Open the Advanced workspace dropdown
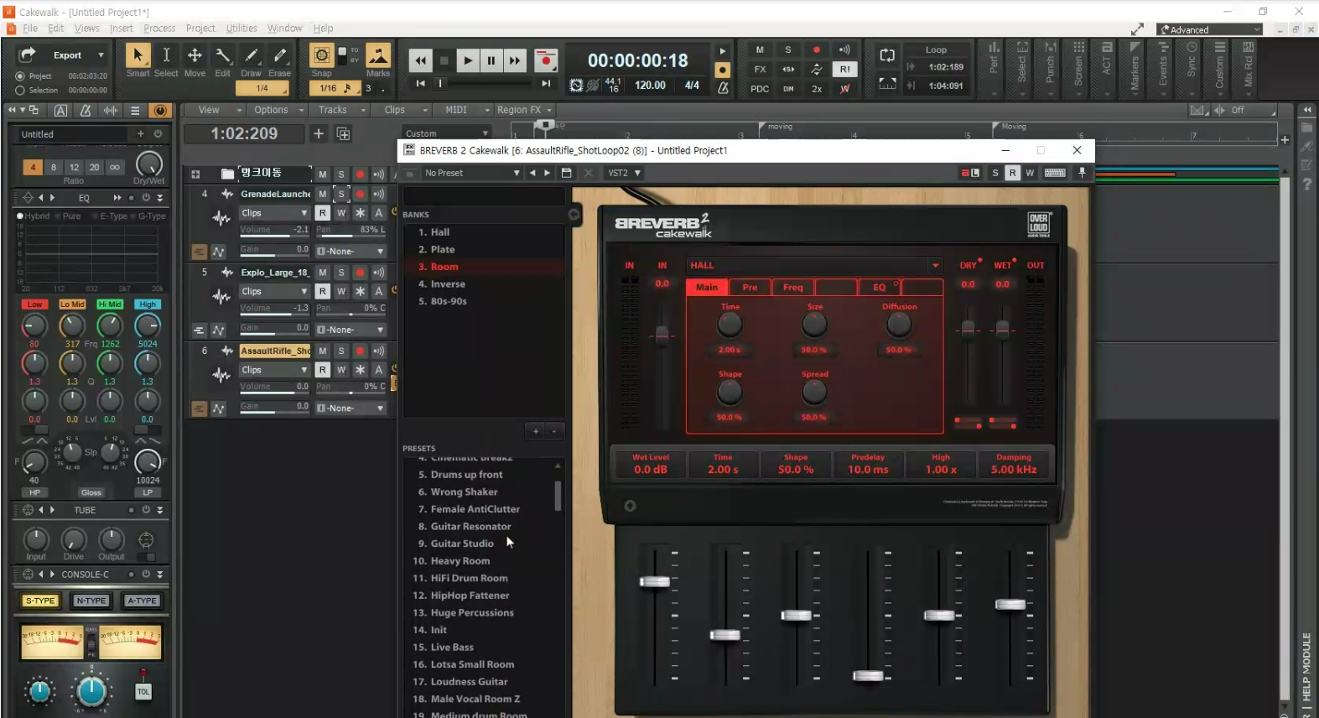 pyautogui.click(x=1209, y=29)
